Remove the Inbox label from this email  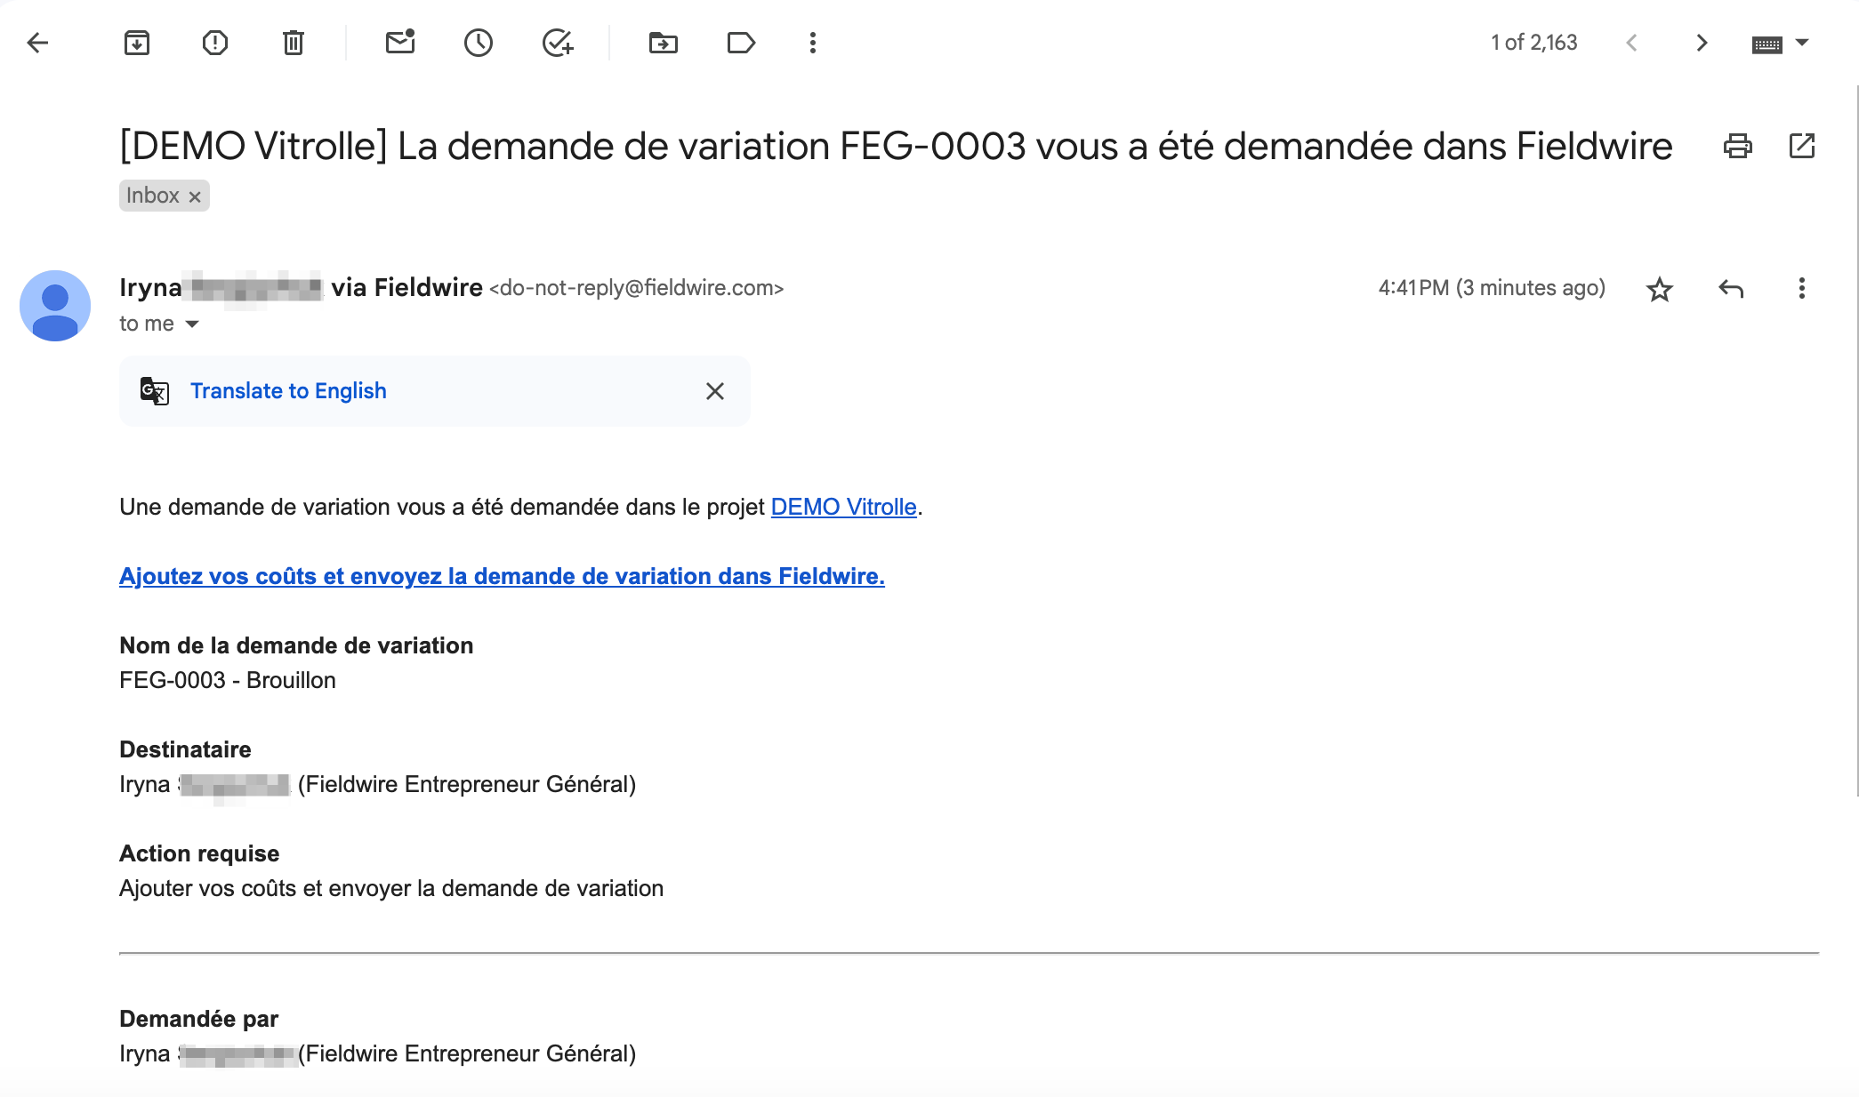[x=195, y=196]
